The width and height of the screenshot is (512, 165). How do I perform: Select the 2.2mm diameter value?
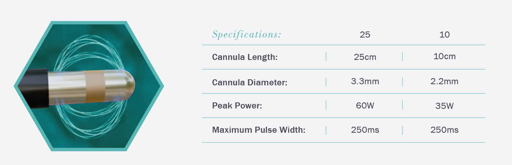coord(444,81)
